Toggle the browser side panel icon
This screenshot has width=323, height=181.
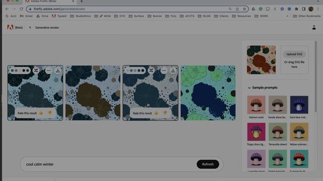304,9
